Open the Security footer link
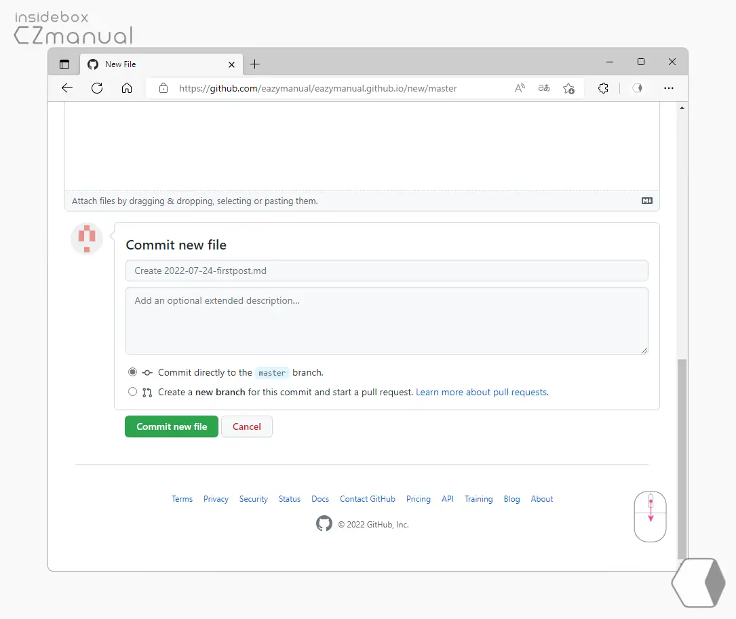This screenshot has height=619, width=736. coord(254,499)
